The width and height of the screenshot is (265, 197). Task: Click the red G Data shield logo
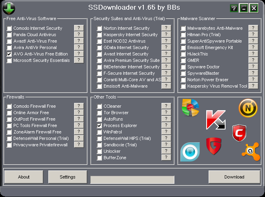tap(214, 146)
